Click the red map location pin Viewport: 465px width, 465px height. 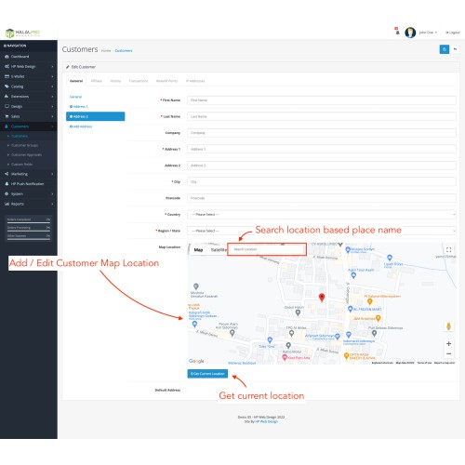322,298
